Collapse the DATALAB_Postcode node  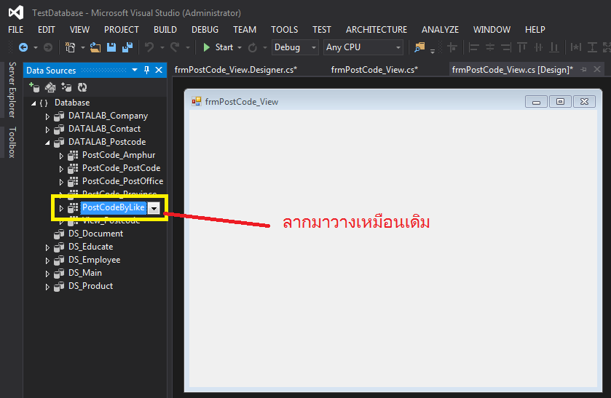click(47, 143)
